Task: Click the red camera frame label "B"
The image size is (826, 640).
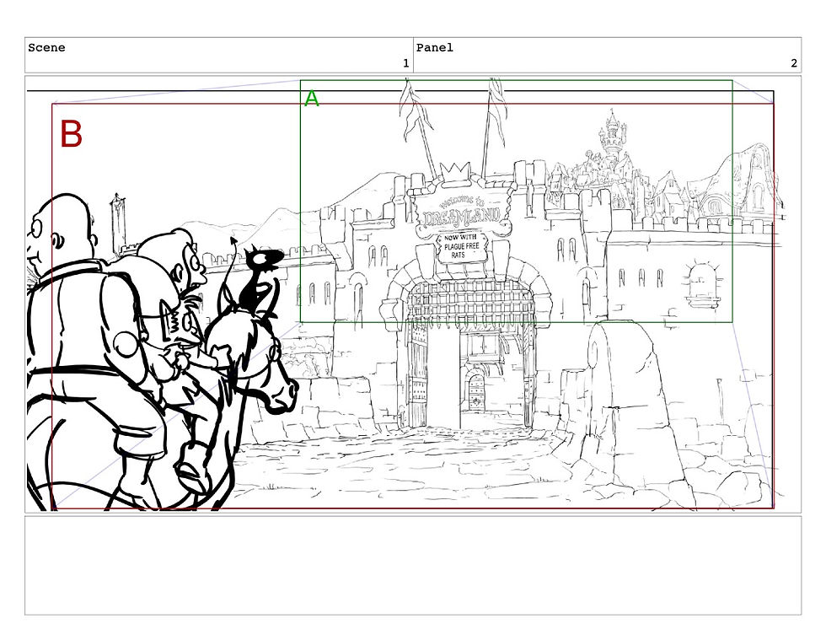Action: [x=71, y=134]
